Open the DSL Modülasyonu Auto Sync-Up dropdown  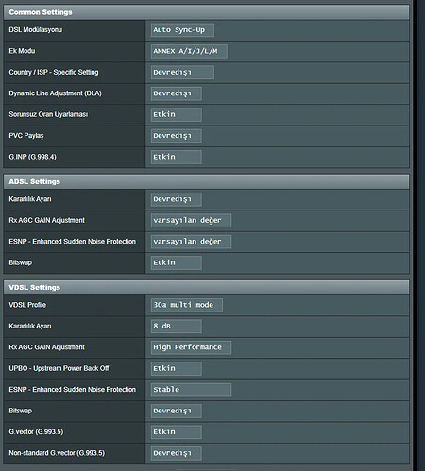tap(182, 30)
